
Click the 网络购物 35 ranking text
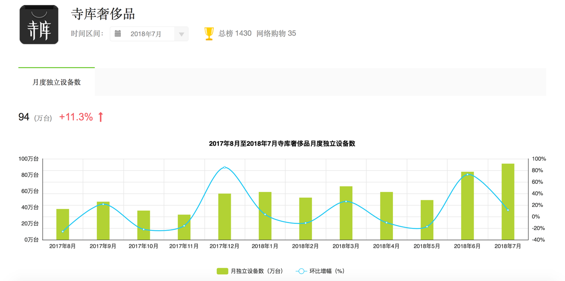(x=276, y=33)
